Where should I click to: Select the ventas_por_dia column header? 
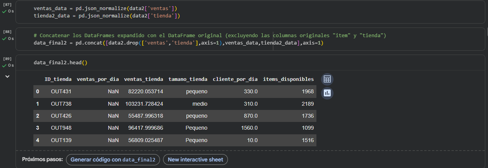click(98, 79)
